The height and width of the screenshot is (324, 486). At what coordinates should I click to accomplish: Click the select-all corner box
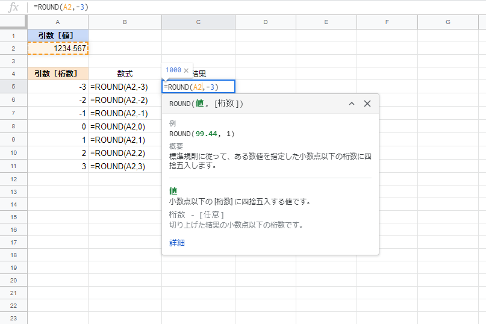coord(13,22)
